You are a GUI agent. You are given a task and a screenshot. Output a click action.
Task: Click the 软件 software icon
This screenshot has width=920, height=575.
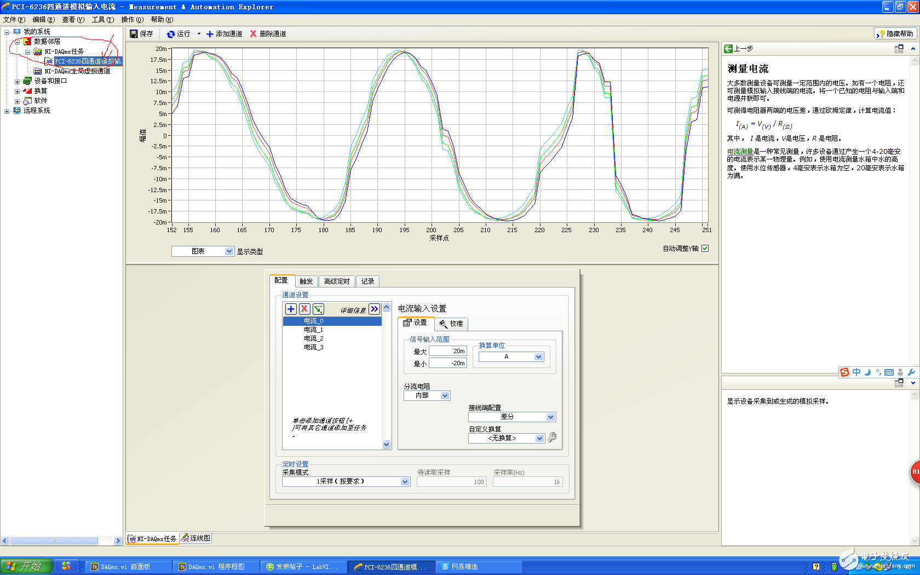27,101
